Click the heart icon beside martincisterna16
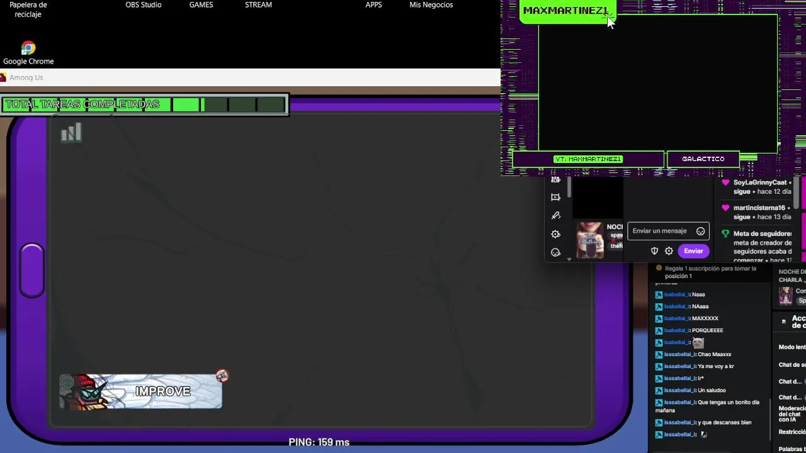This screenshot has height=453, width=806. pyautogui.click(x=725, y=208)
